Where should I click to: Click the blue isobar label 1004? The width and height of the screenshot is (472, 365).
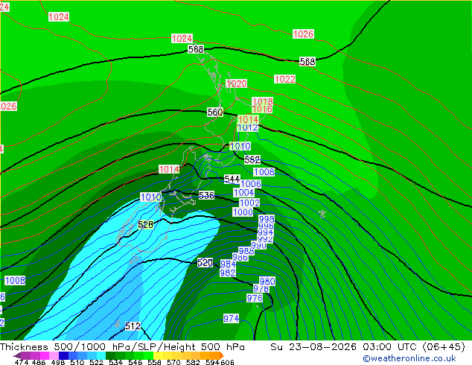[244, 192]
